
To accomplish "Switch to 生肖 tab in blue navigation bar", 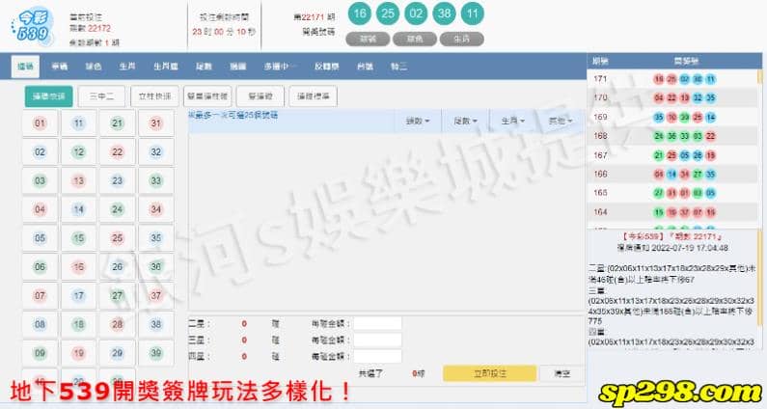I will [126, 67].
